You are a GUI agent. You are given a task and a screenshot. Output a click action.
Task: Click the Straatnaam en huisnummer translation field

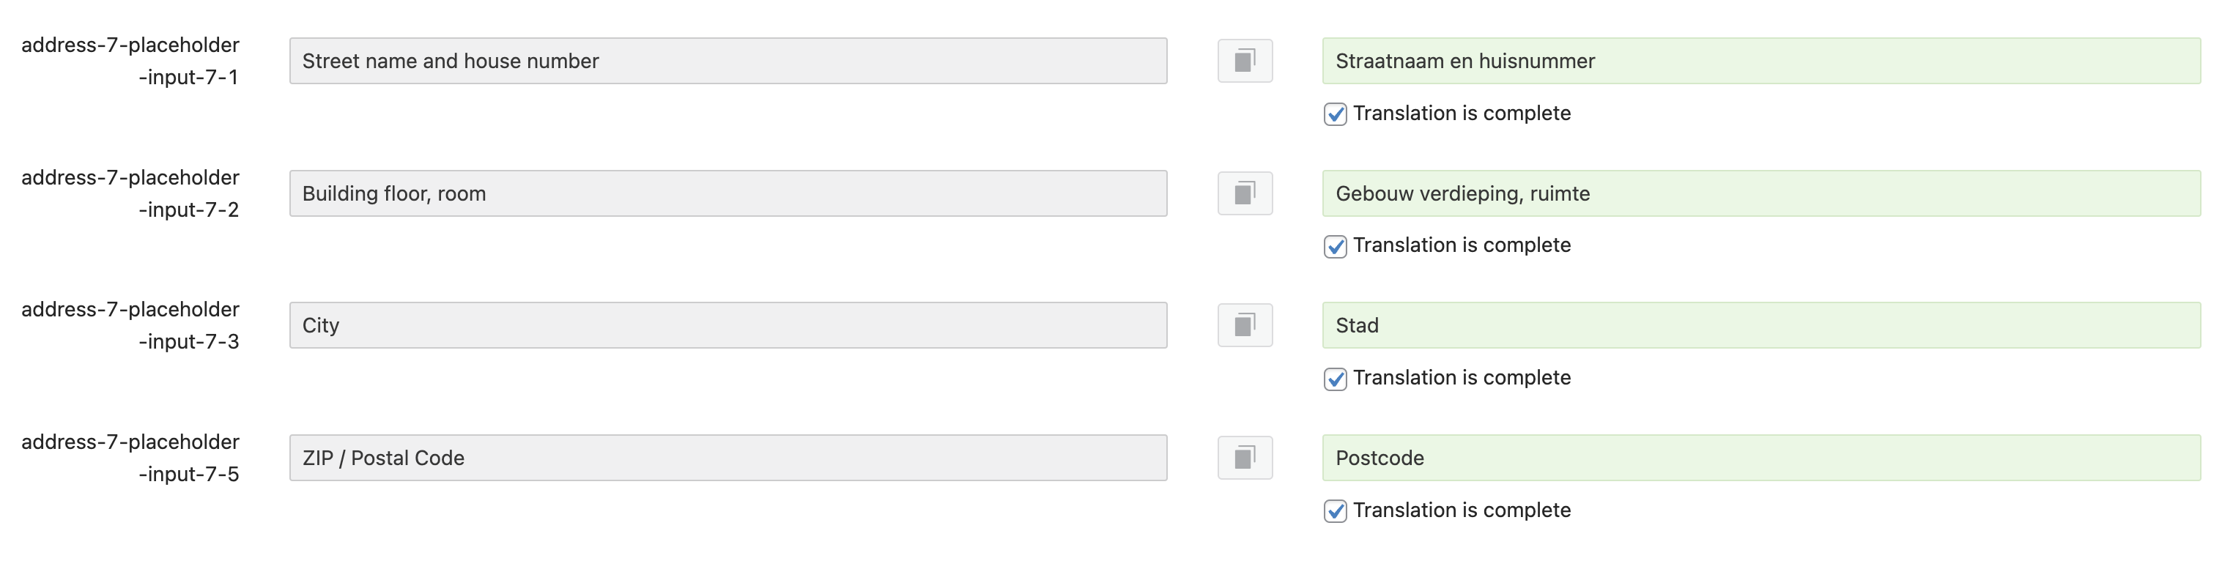tap(1761, 61)
